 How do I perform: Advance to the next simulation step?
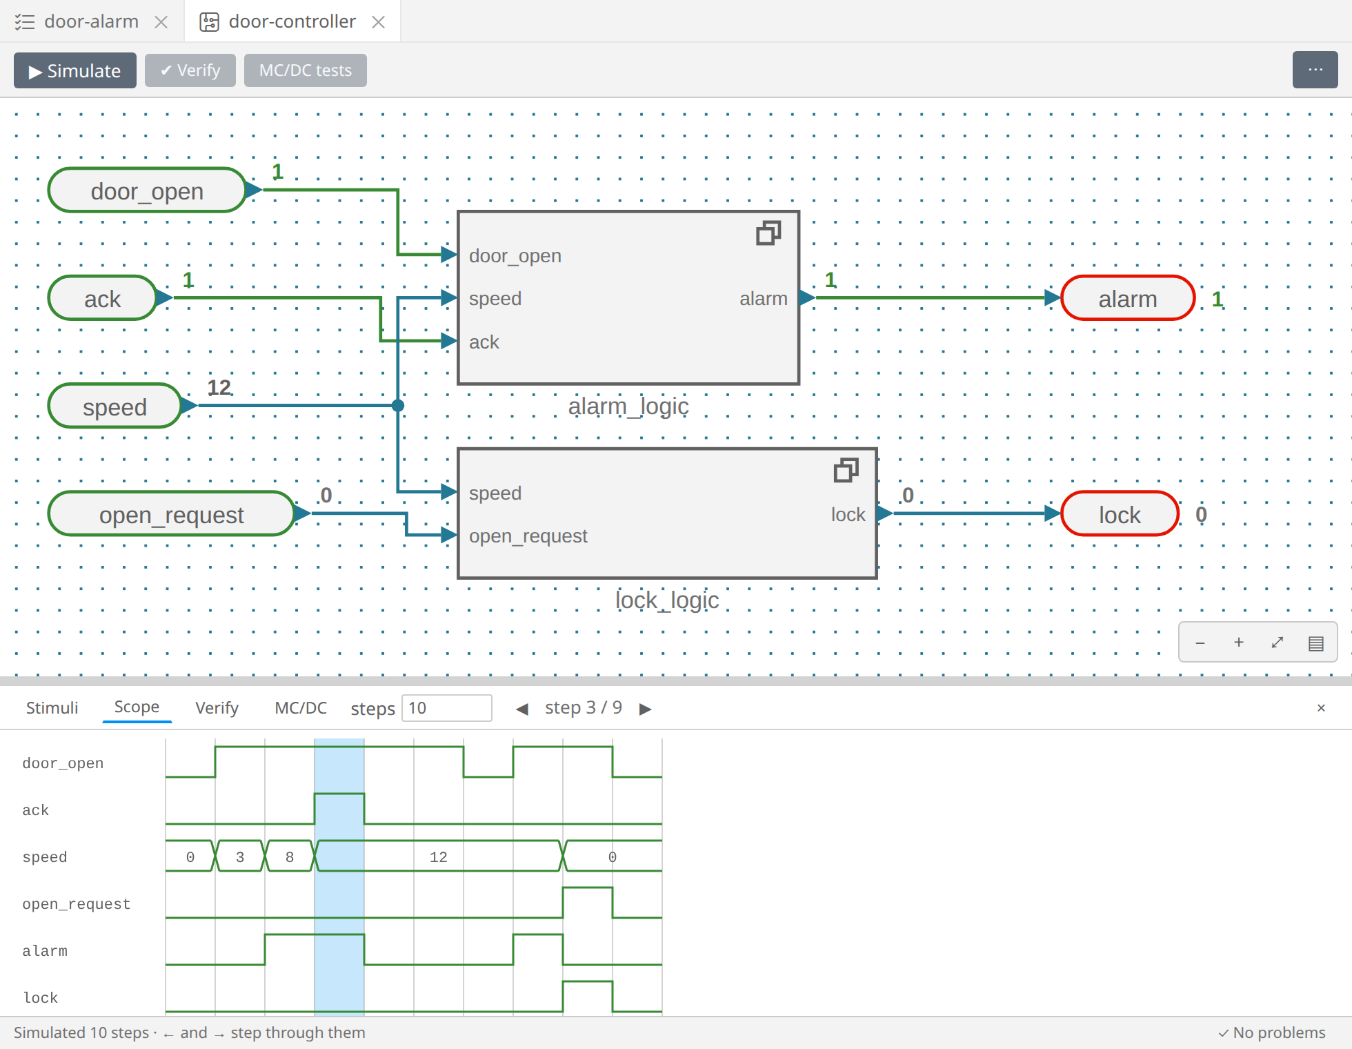(x=646, y=709)
